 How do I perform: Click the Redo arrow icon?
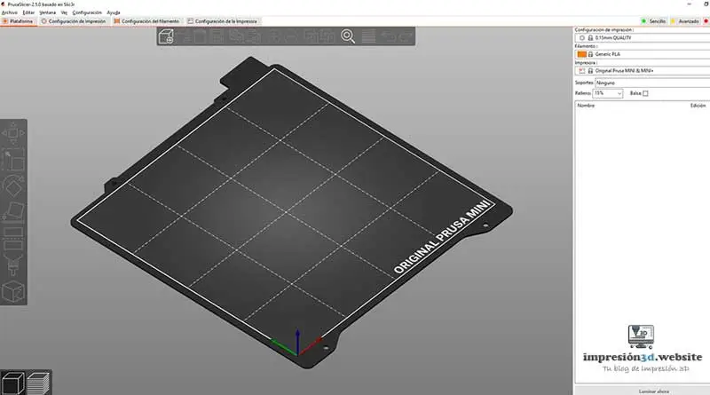406,36
